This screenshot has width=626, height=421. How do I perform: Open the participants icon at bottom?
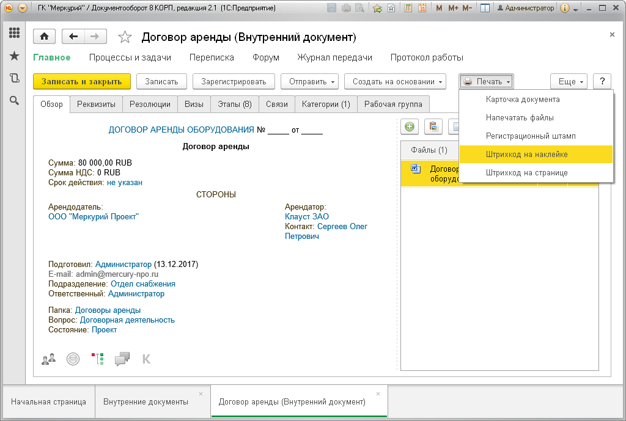click(49, 359)
